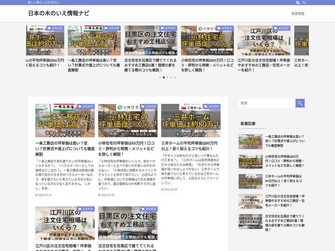Click the 新着記事 sidebar heading
Viewport: 335px width, 251px height.
[248, 123]
